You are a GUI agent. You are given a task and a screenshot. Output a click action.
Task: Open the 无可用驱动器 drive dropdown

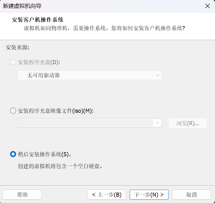(90, 75)
